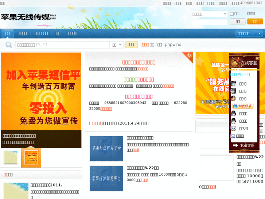Click QQ penguin icon directly beneath 和我联系
This screenshot has width=265, height=199.
coord(233,113)
